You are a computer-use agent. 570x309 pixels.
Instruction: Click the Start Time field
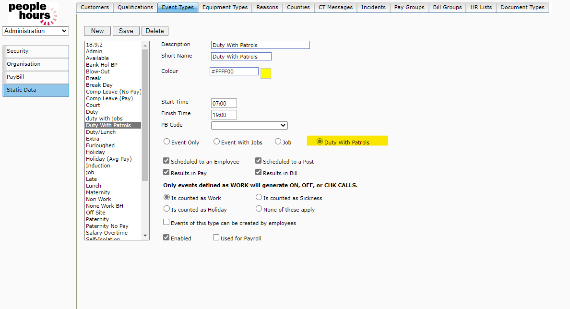click(x=224, y=104)
